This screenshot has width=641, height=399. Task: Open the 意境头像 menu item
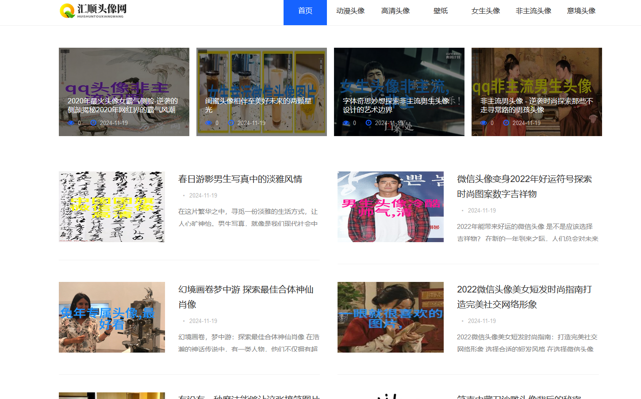581,11
